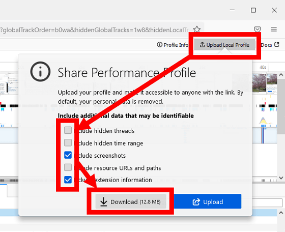Minimize the browser window
Screen dimensions: 285x232
[232, 10]
